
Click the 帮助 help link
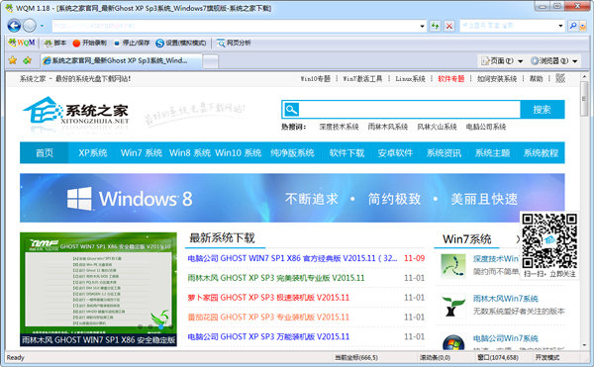536,79
